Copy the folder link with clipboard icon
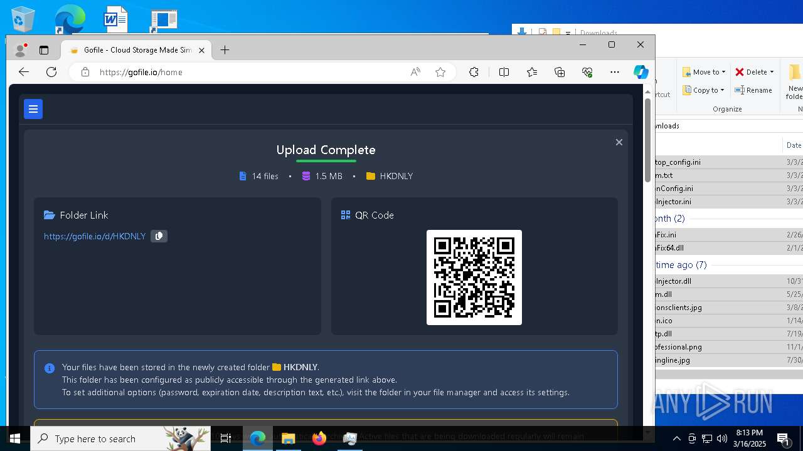 click(x=159, y=236)
